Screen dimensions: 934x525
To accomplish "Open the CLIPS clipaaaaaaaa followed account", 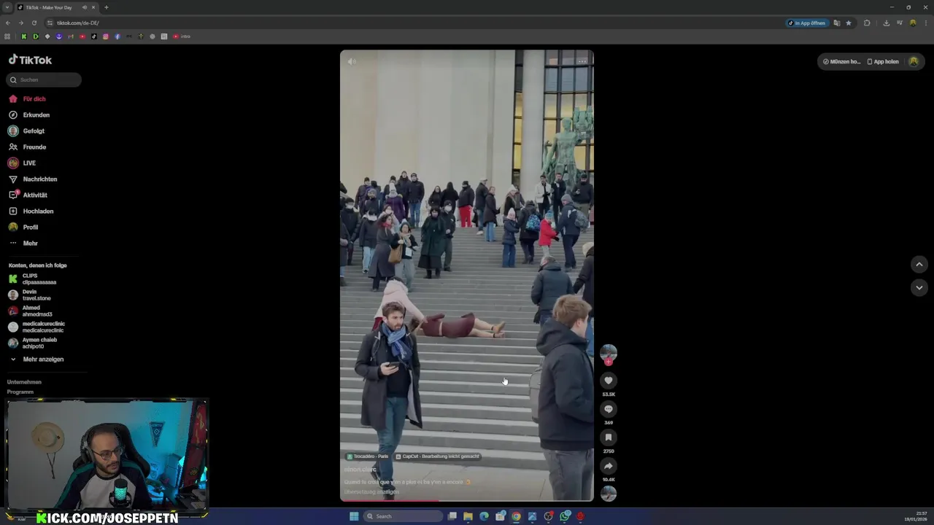I will [x=33, y=279].
